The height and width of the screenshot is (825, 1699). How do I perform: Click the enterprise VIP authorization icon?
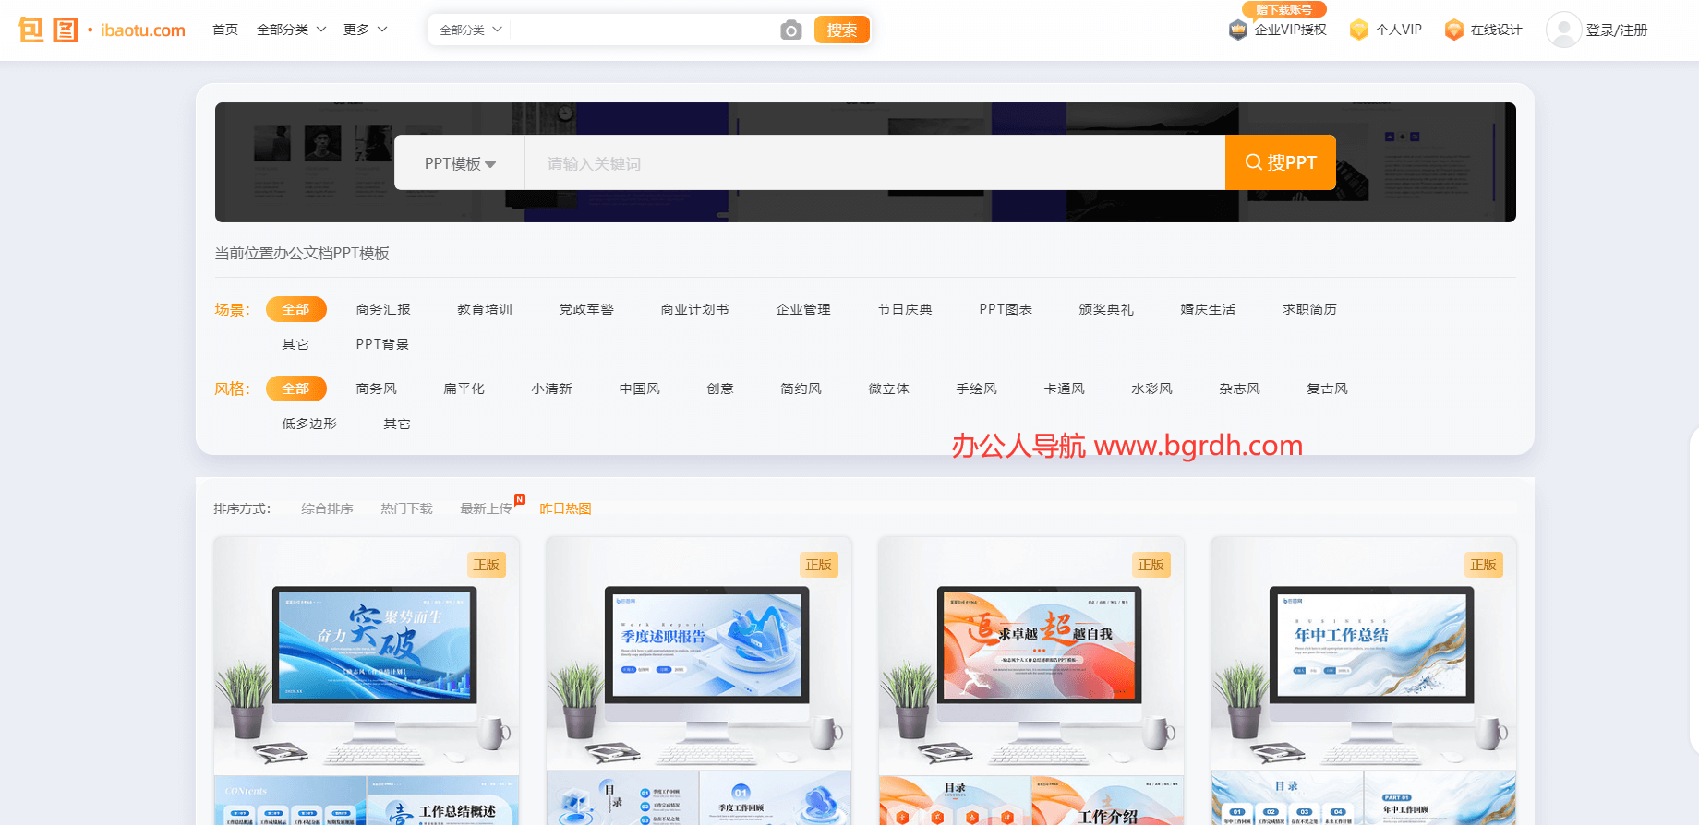coord(1238,30)
